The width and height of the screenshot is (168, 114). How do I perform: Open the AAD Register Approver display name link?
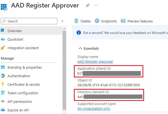[95, 61]
